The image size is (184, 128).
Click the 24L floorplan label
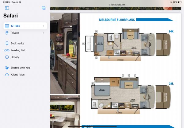coord(171,83)
